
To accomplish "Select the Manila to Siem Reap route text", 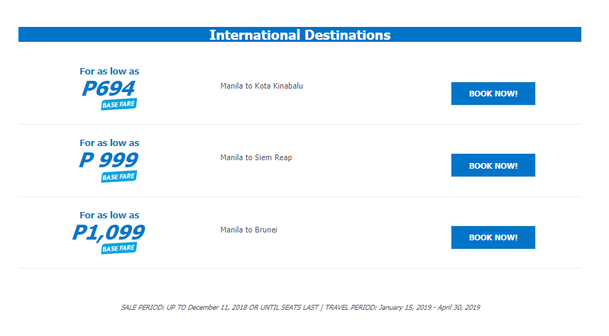I will [x=256, y=157].
